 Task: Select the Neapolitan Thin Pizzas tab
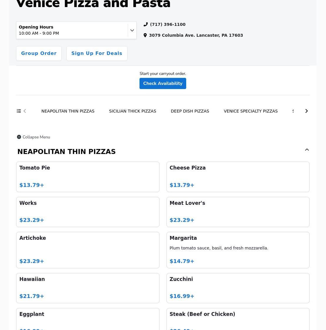pyautogui.click(x=68, y=111)
